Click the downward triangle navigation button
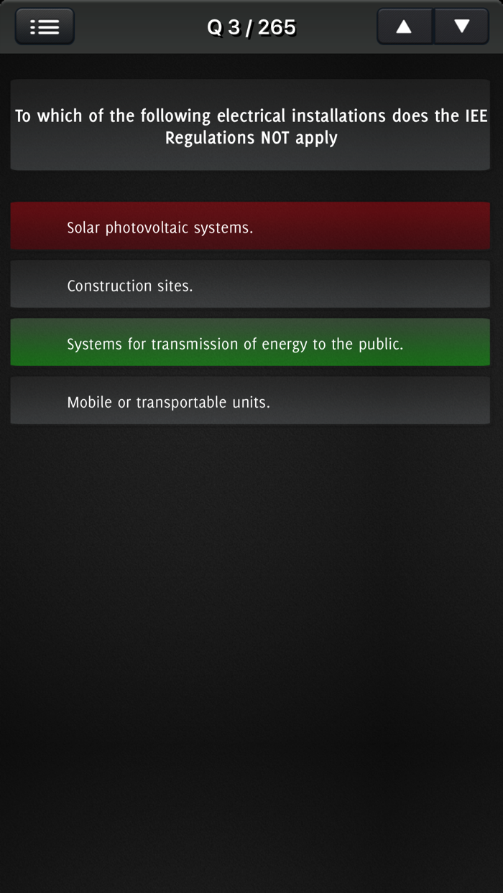This screenshot has width=503, height=893. coord(461,27)
